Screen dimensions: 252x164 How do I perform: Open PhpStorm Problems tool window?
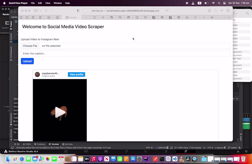click(40, 144)
